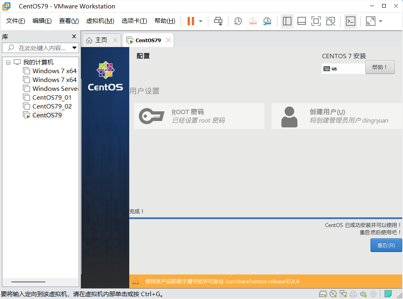Screen dimensions: 403x299
Task: Open the 文件(F) menu
Action: tap(15, 21)
